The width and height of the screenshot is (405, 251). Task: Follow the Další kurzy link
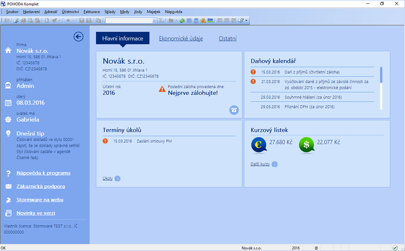tap(260, 164)
